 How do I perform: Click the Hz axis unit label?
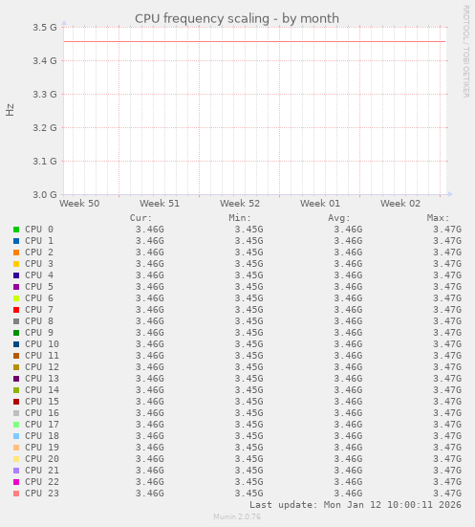tap(11, 110)
